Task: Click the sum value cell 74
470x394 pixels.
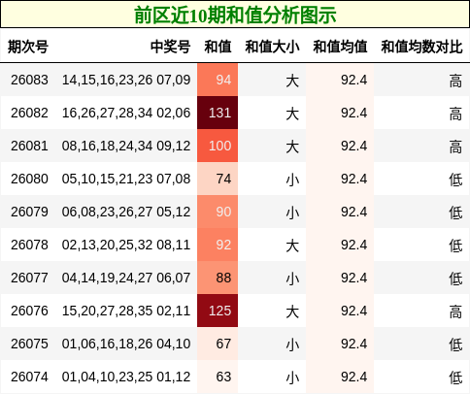Action: coord(218,179)
